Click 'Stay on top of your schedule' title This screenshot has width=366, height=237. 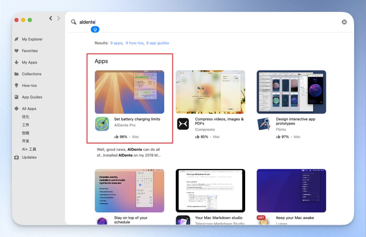[x=131, y=220]
